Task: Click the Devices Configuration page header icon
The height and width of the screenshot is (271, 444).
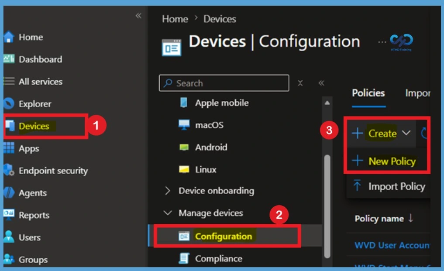Action: [x=172, y=48]
